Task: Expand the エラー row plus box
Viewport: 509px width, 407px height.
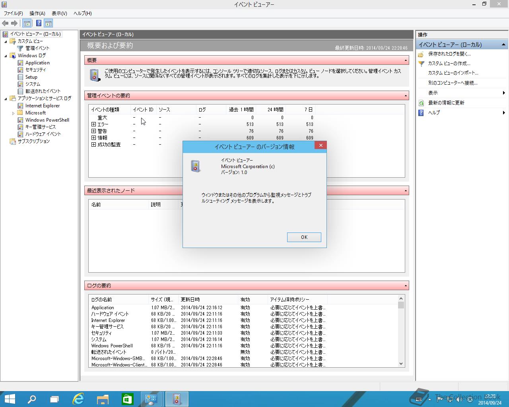Action: point(93,124)
